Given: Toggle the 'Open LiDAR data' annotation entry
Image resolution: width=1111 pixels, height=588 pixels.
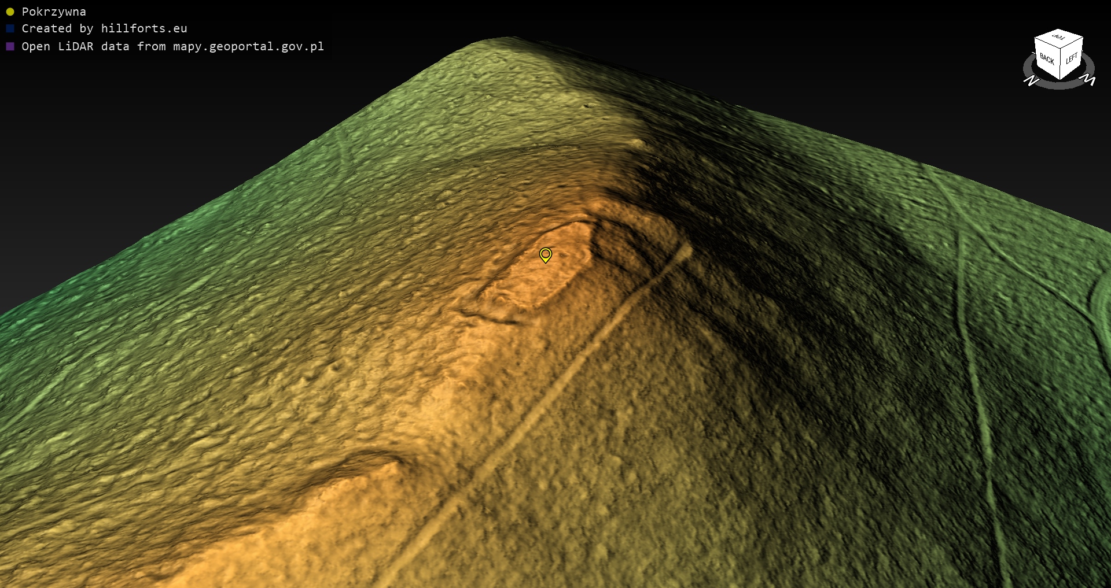Looking at the screenshot, I should click(x=172, y=46).
